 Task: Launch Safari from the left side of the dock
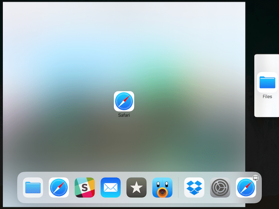(x=58, y=187)
